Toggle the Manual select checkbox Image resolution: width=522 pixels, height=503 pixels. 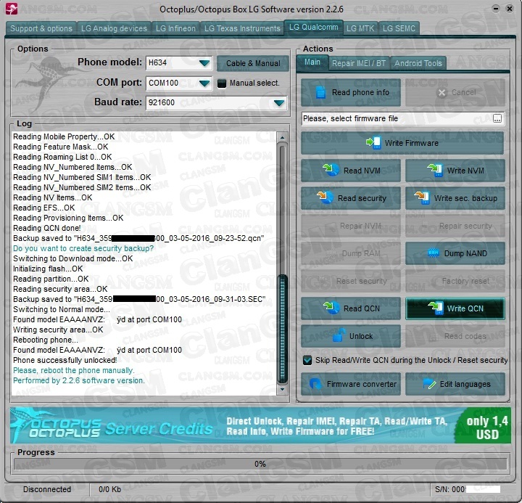point(221,83)
